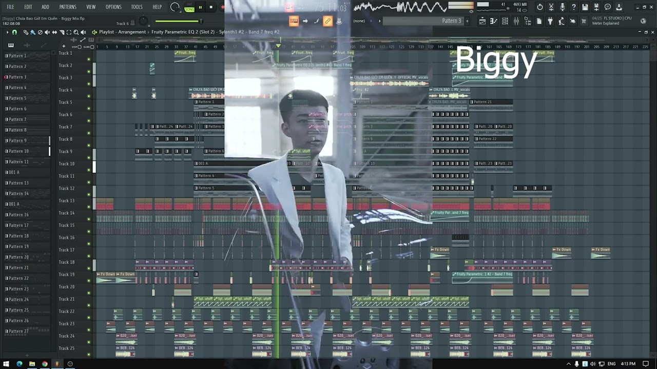Select the Draw pencil tool in playlist toolbar
The image size is (657, 369).
(x=26, y=32)
